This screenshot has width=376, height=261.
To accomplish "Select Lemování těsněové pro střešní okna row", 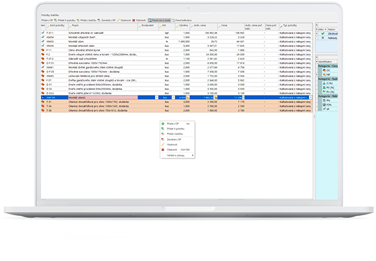I will [176, 76].
